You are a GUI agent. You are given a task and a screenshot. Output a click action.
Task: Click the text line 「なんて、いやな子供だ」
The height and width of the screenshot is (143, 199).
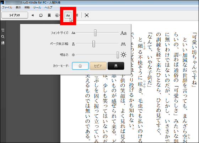150,60
